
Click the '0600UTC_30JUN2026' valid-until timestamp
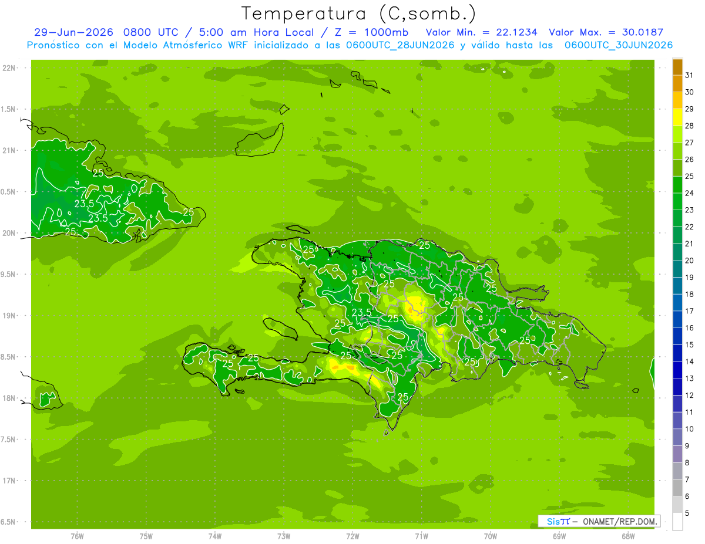(618, 45)
